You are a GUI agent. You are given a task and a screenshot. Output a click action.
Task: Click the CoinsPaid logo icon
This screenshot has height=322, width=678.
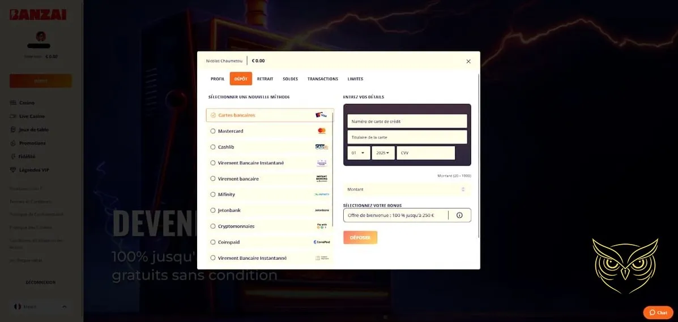click(322, 242)
